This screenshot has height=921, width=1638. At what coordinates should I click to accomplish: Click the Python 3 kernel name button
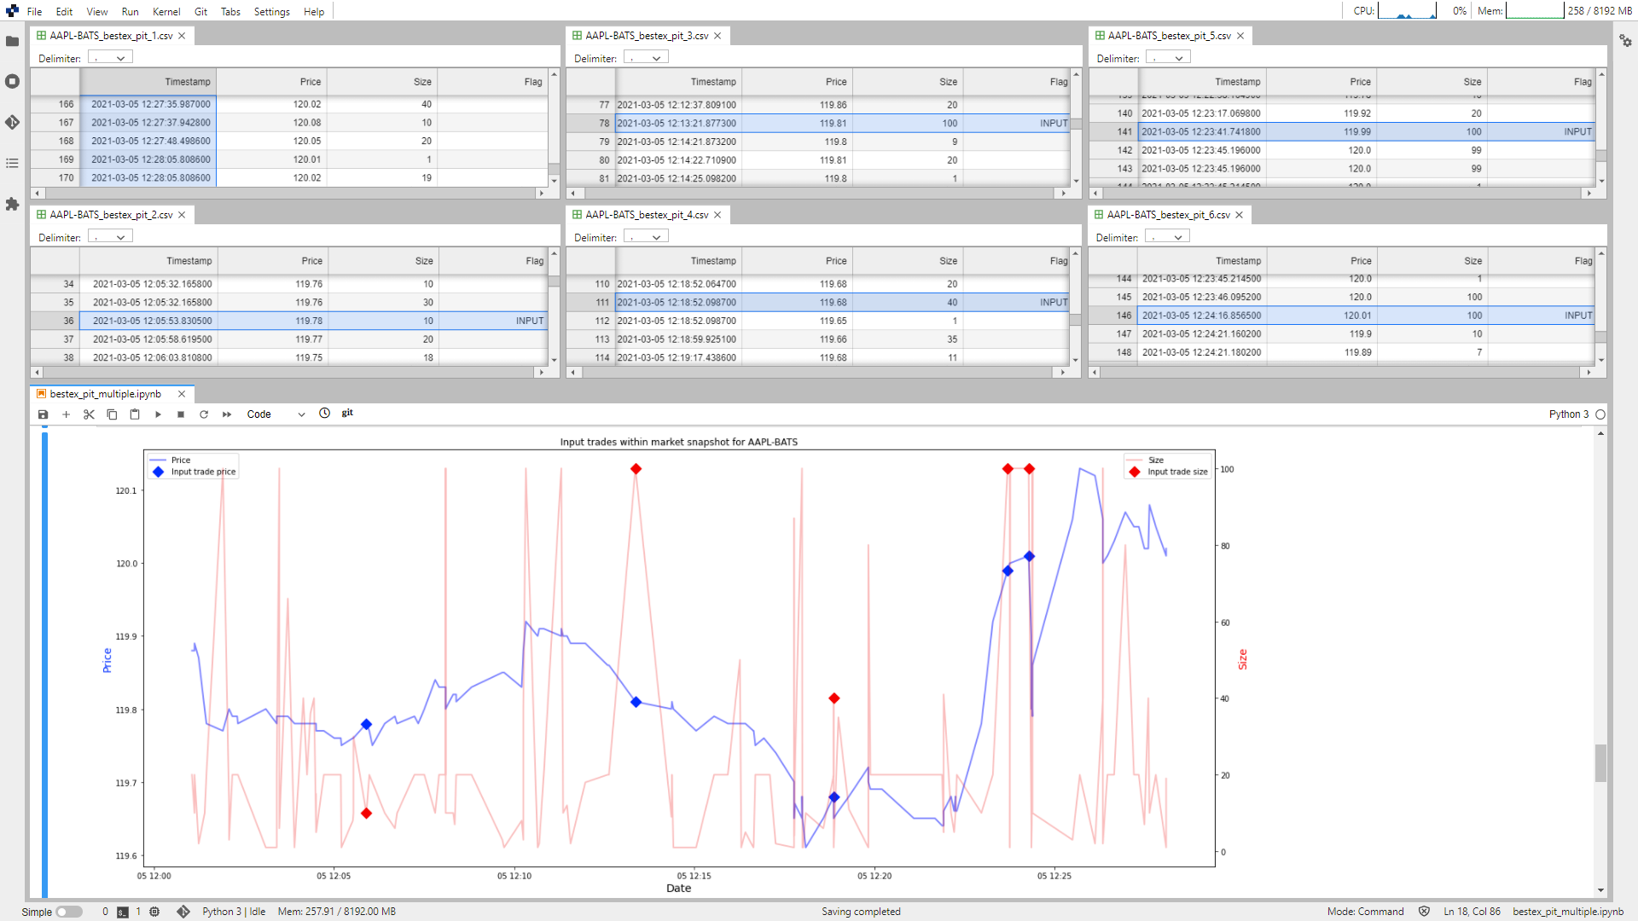point(1568,414)
